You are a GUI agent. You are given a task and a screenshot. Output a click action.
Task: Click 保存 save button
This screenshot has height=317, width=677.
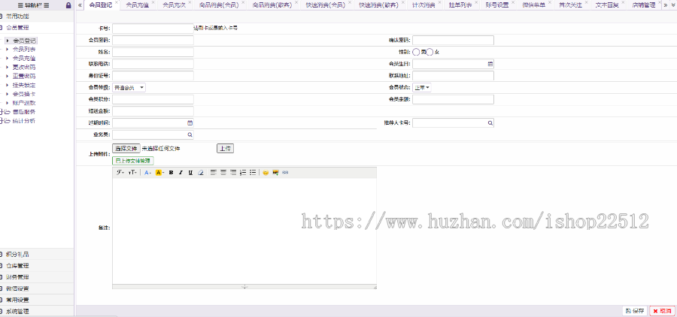(x=635, y=311)
